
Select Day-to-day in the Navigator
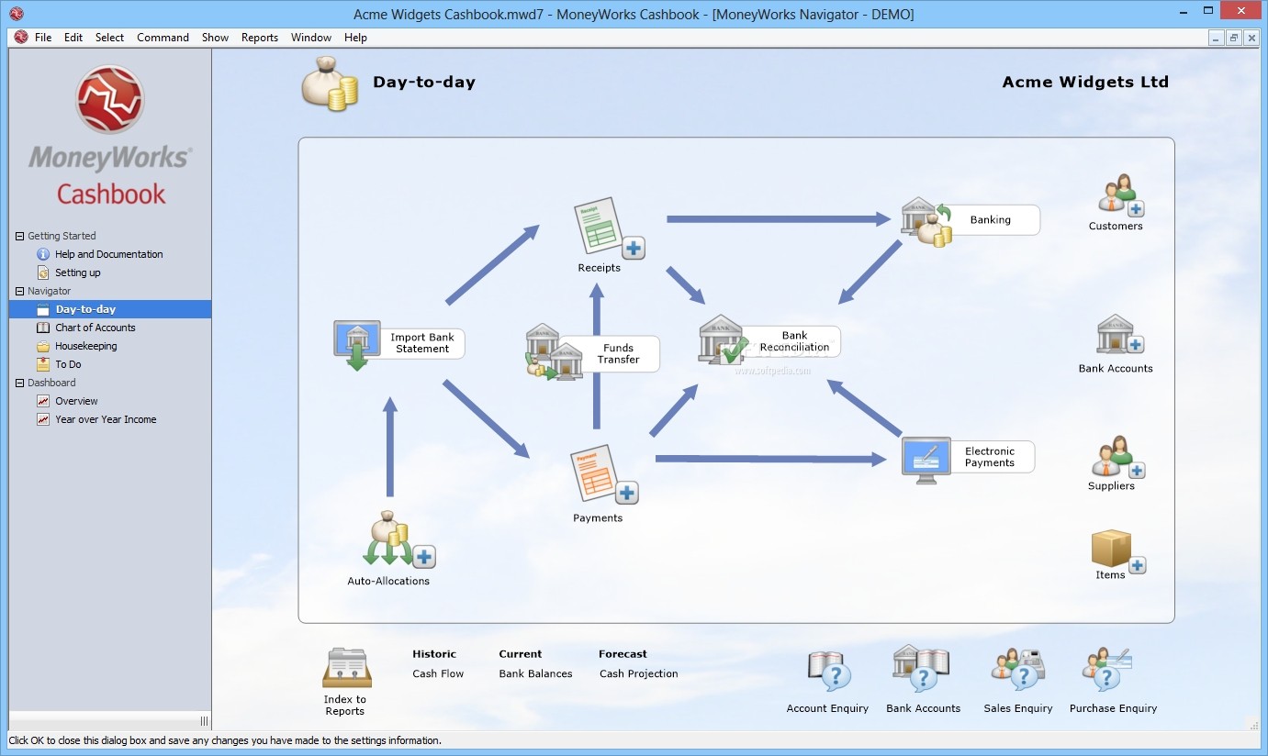point(110,309)
